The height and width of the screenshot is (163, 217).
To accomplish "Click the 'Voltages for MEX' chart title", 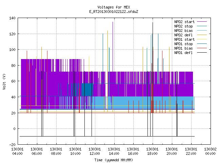I will [x=114, y=7].
